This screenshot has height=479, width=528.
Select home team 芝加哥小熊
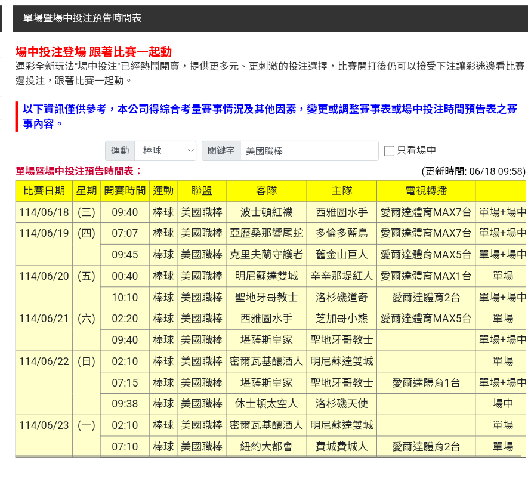(x=342, y=319)
